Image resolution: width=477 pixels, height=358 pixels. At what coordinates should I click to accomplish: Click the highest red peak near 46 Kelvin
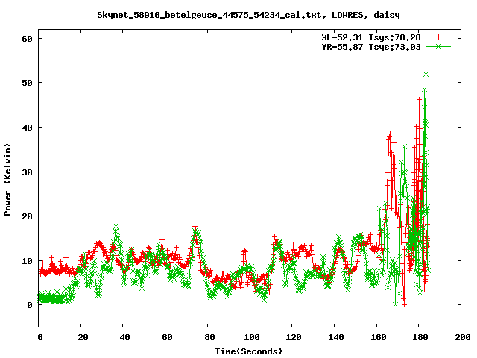click(x=419, y=99)
